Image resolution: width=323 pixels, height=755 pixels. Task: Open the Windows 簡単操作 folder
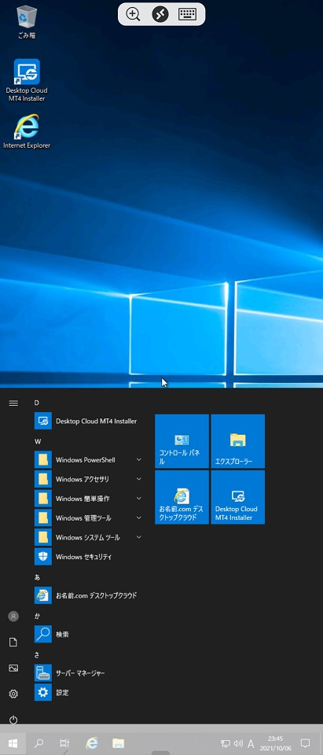89,499
